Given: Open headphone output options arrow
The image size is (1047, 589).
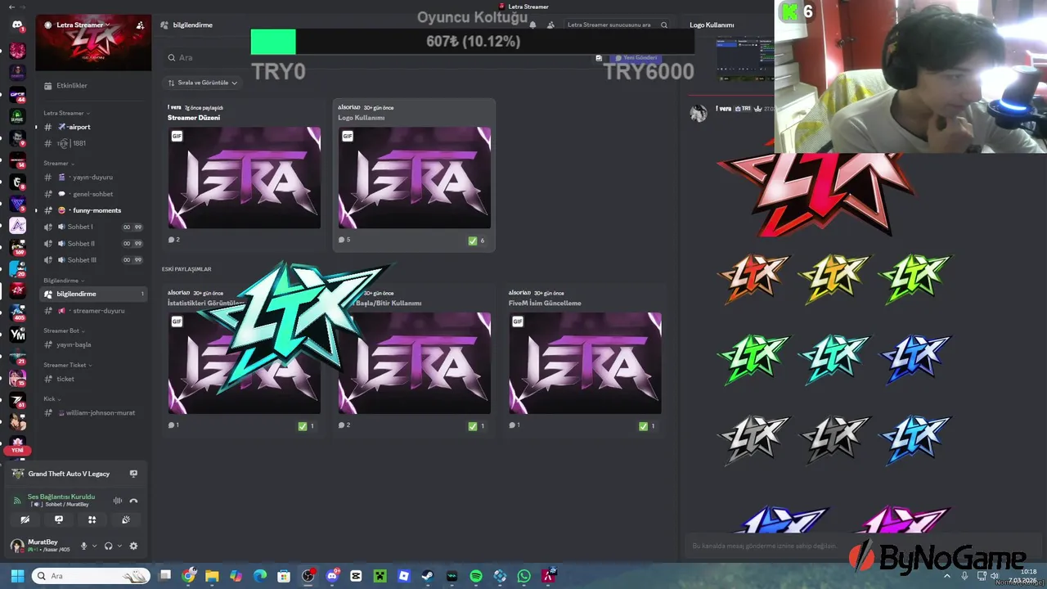Looking at the screenshot, I should 119,546.
